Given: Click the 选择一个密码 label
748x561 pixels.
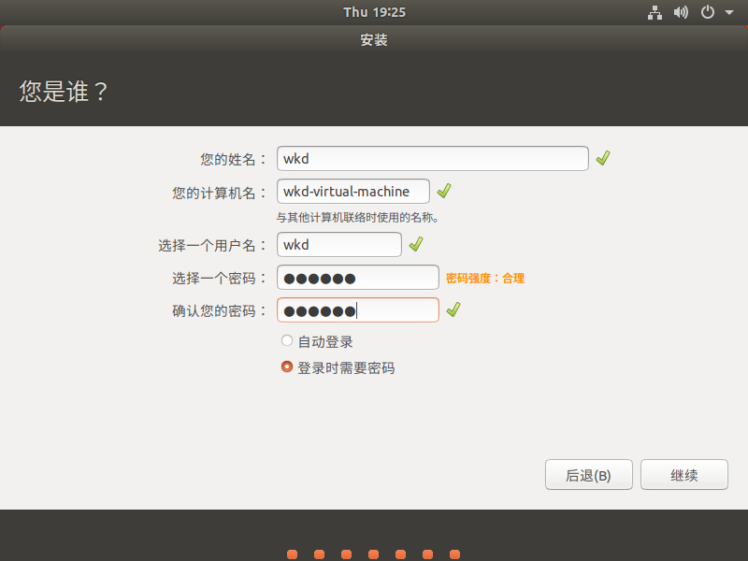Looking at the screenshot, I should (219, 278).
